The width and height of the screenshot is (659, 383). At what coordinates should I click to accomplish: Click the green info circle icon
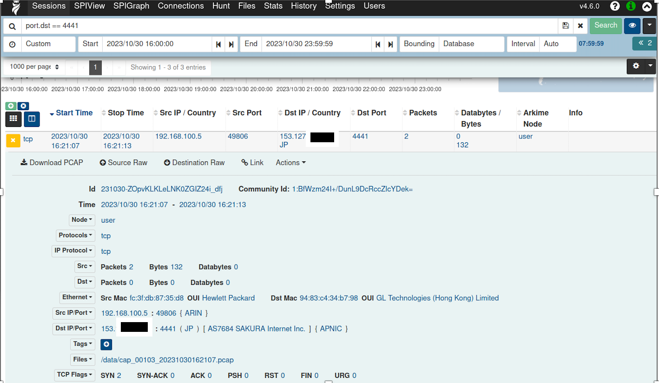631,6
